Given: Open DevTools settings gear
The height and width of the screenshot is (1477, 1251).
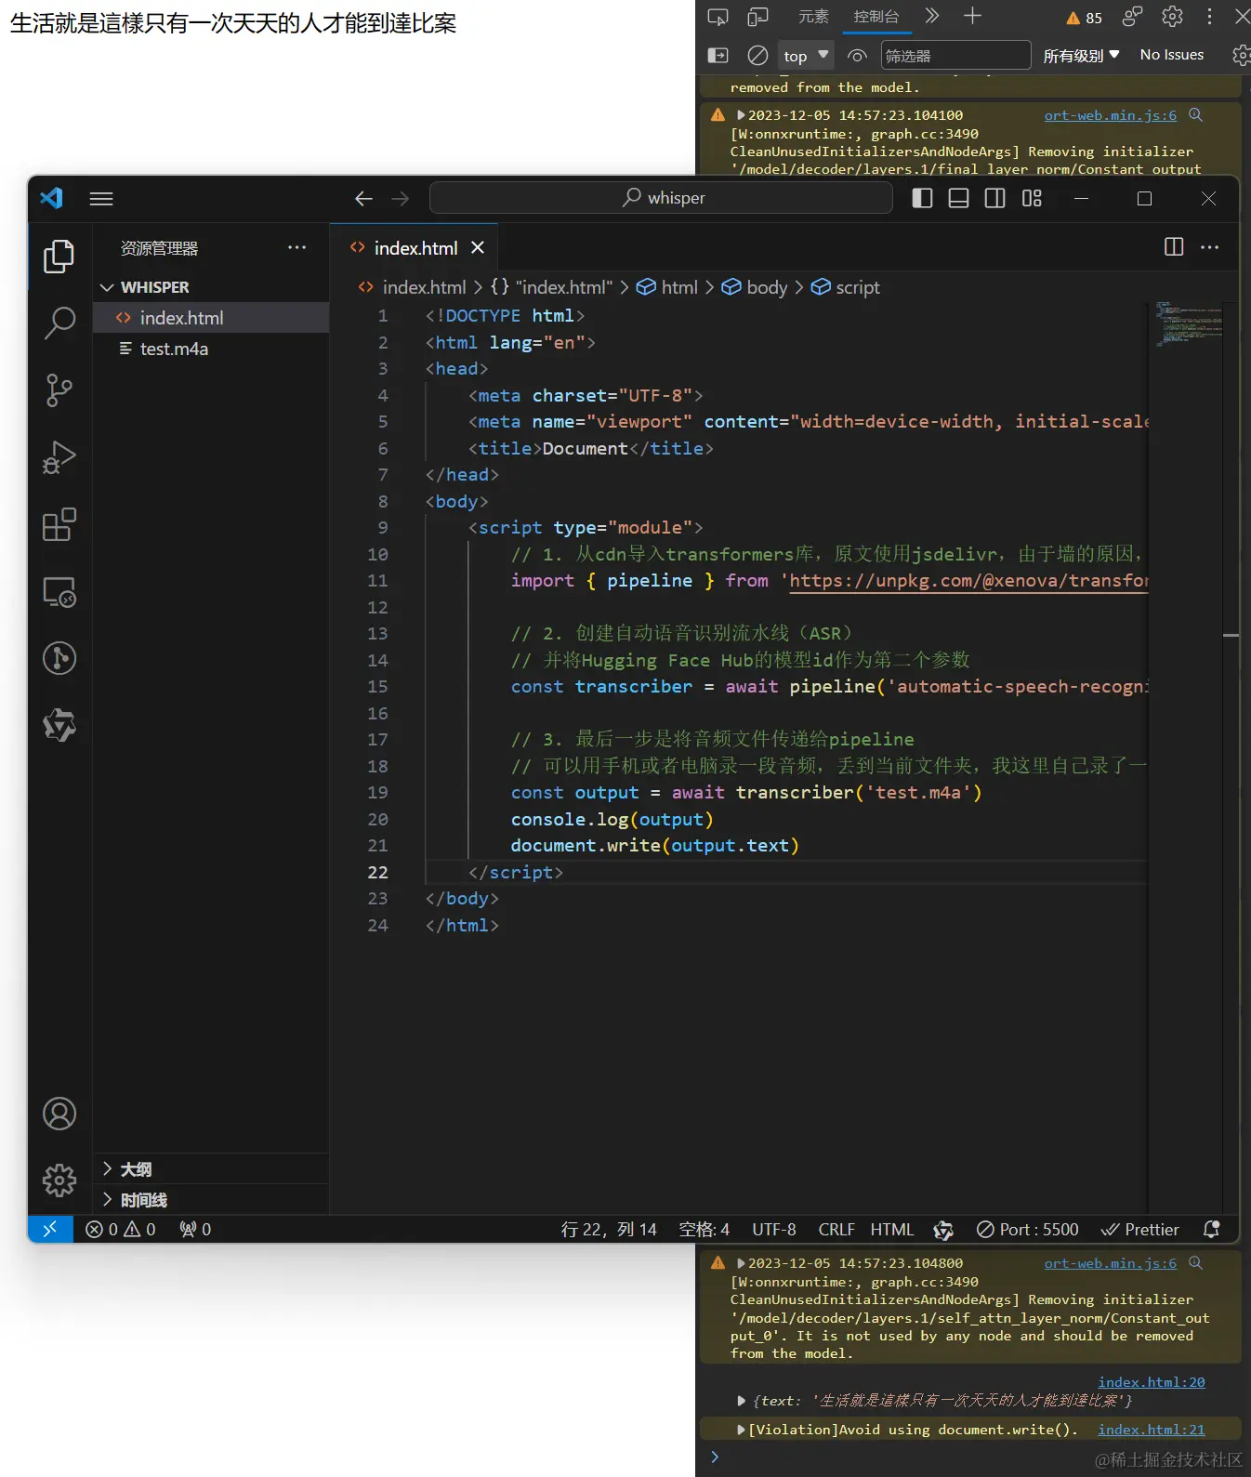Looking at the screenshot, I should click(x=1172, y=17).
